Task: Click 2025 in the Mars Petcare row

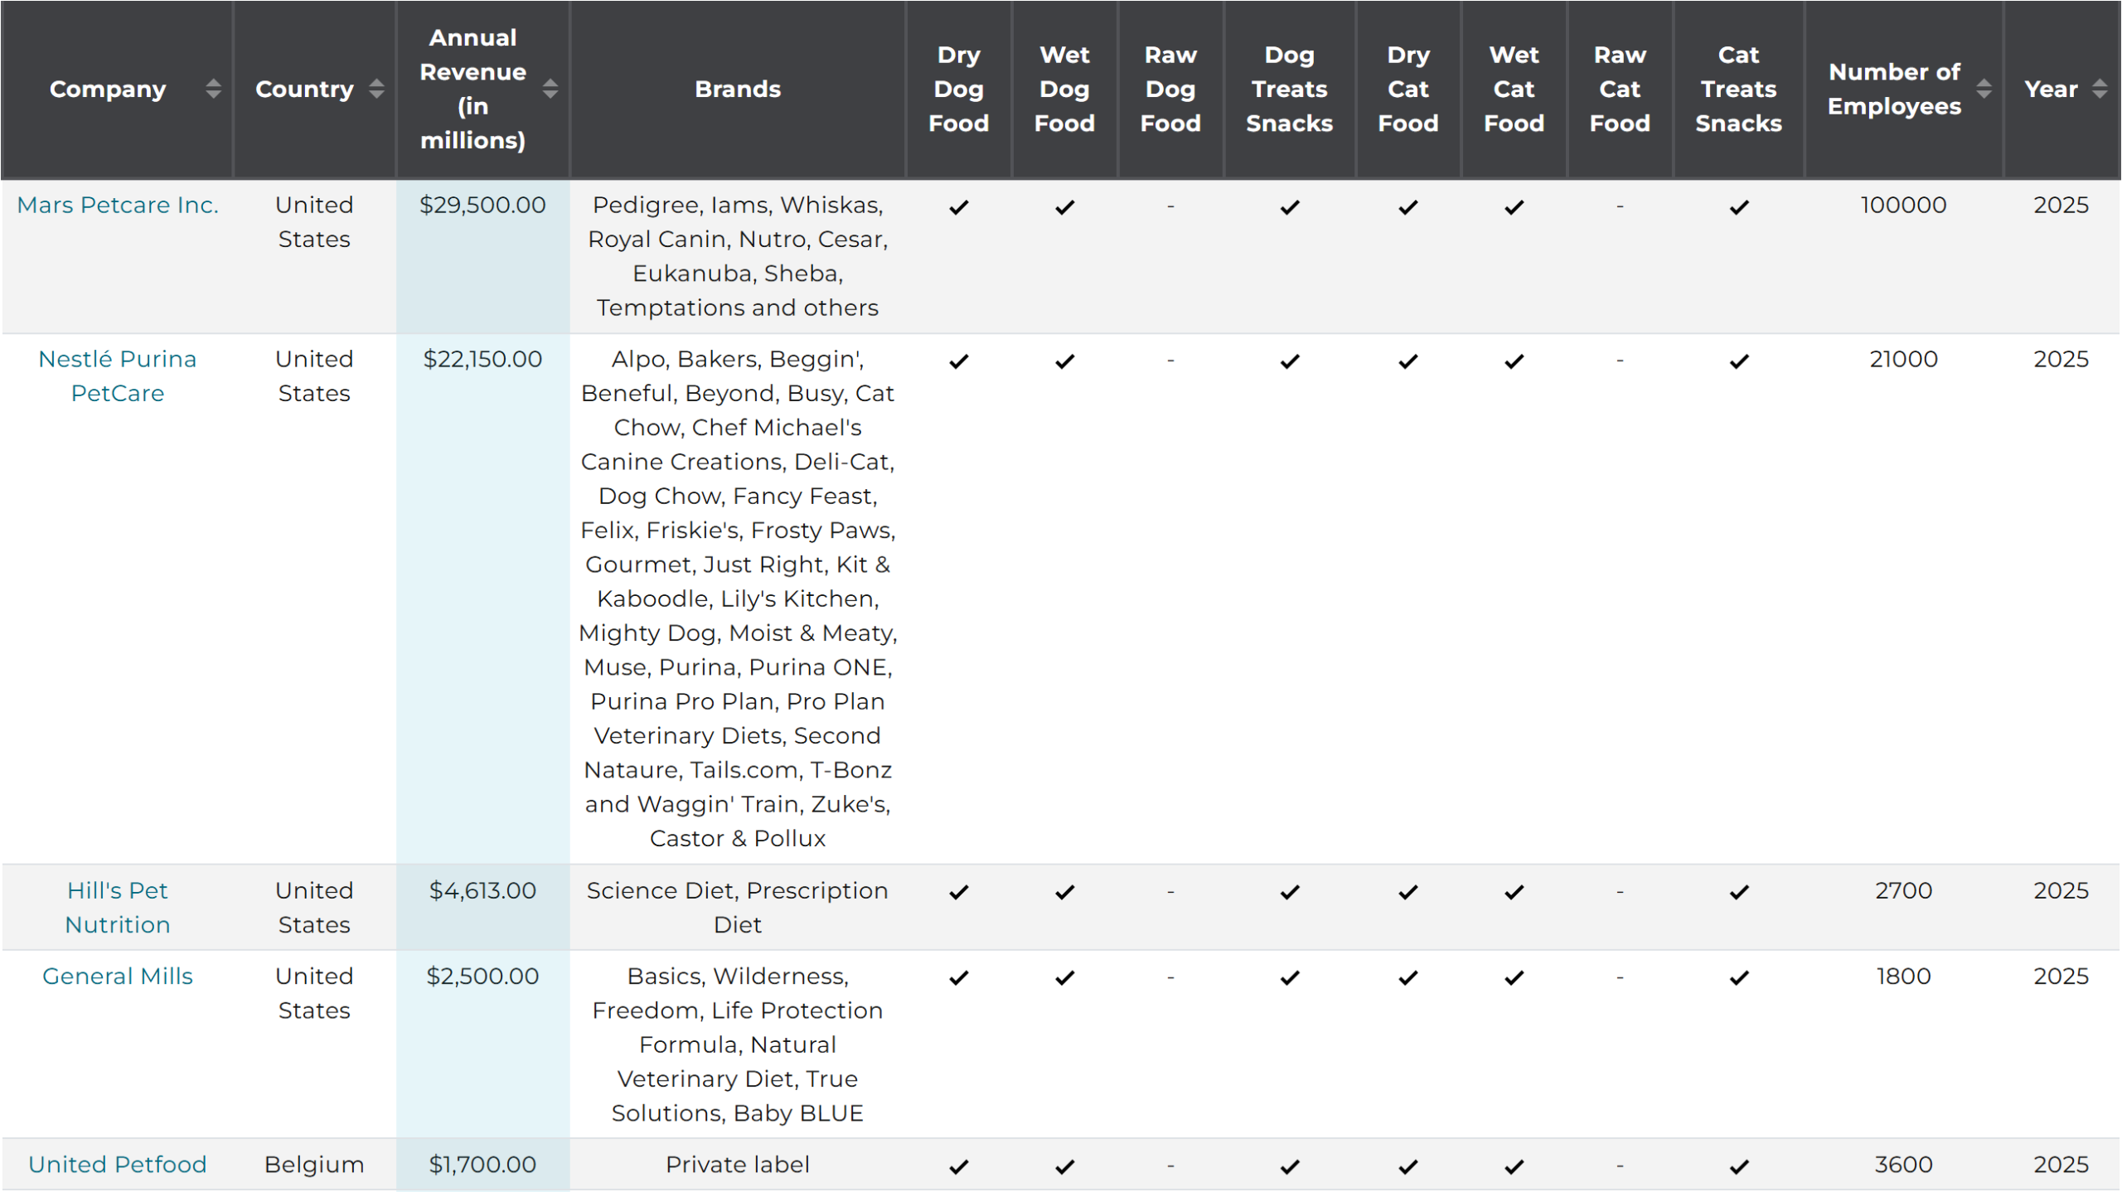Action: tap(2061, 205)
